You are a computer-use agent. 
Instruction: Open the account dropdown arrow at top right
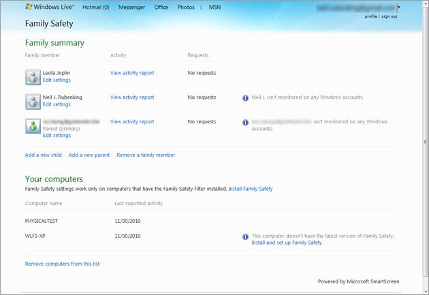pos(398,7)
